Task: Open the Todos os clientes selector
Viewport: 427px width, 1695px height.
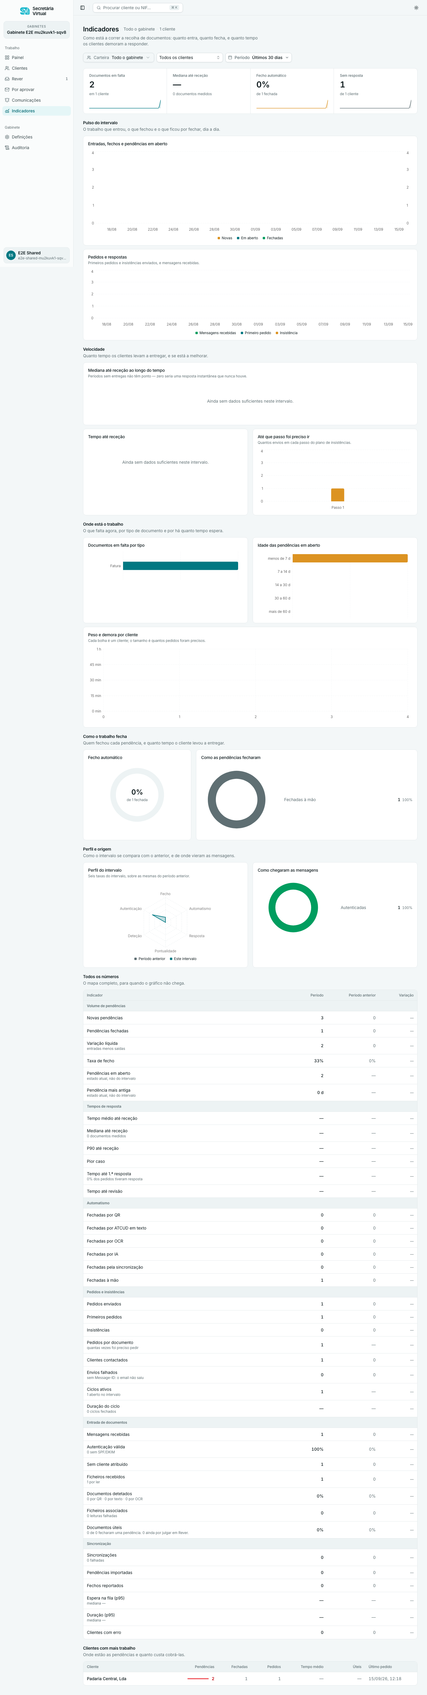Action: point(189,58)
